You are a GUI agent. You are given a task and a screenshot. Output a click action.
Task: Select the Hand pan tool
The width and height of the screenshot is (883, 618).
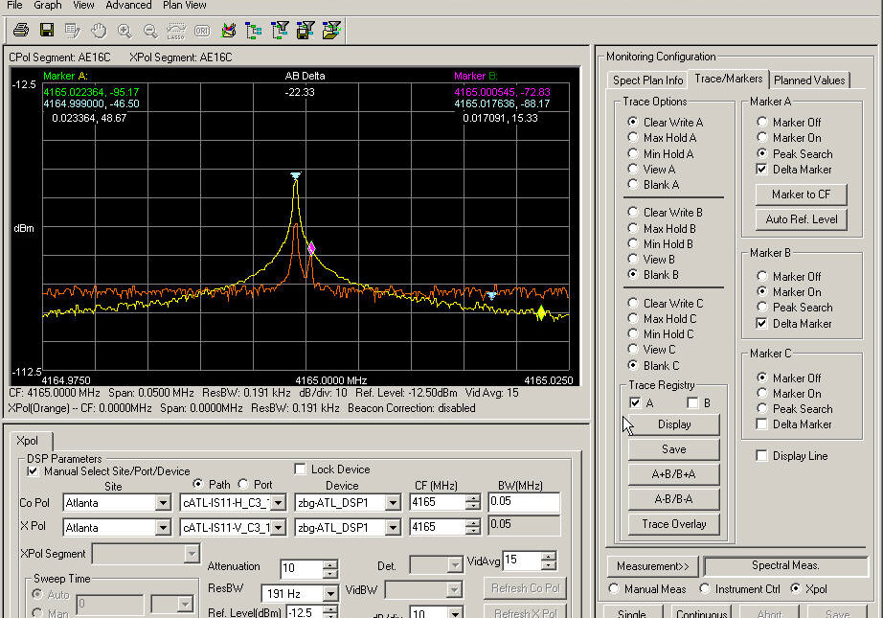pyautogui.click(x=98, y=30)
